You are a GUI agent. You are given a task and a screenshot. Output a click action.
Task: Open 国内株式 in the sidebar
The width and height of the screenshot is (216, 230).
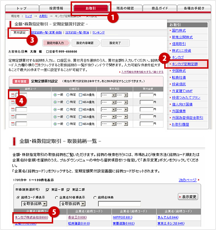tap(179, 31)
